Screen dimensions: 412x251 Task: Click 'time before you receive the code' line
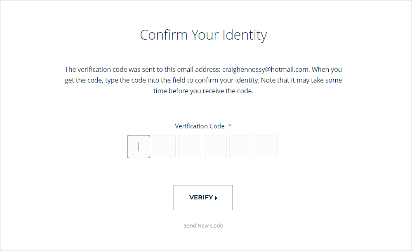pyautogui.click(x=203, y=91)
